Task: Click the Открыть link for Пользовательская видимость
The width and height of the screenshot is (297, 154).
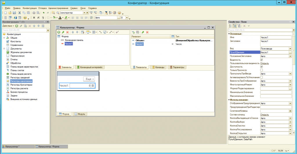Action: pyautogui.click(x=264, y=63)
